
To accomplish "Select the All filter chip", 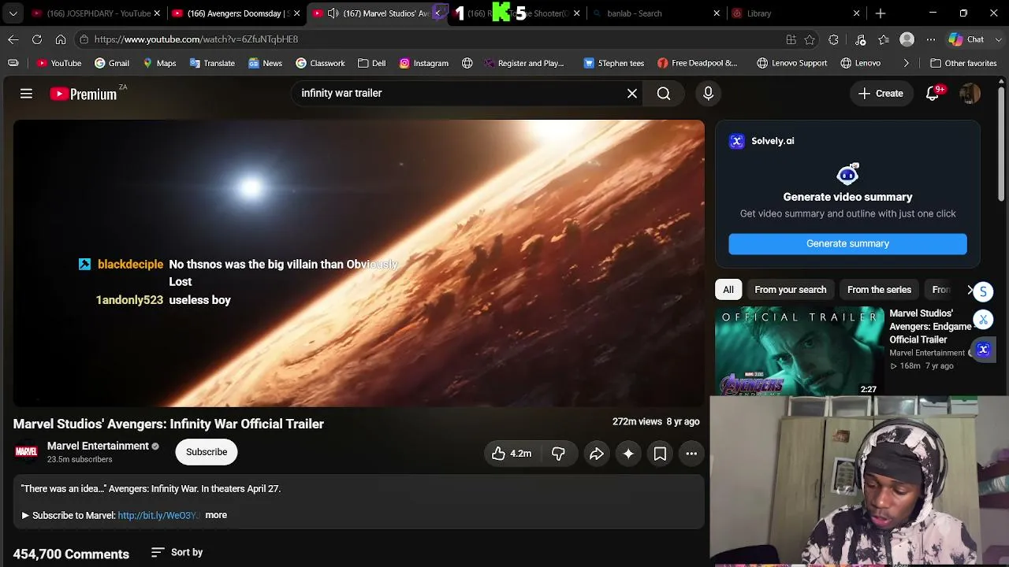I will tap(728, 290).
